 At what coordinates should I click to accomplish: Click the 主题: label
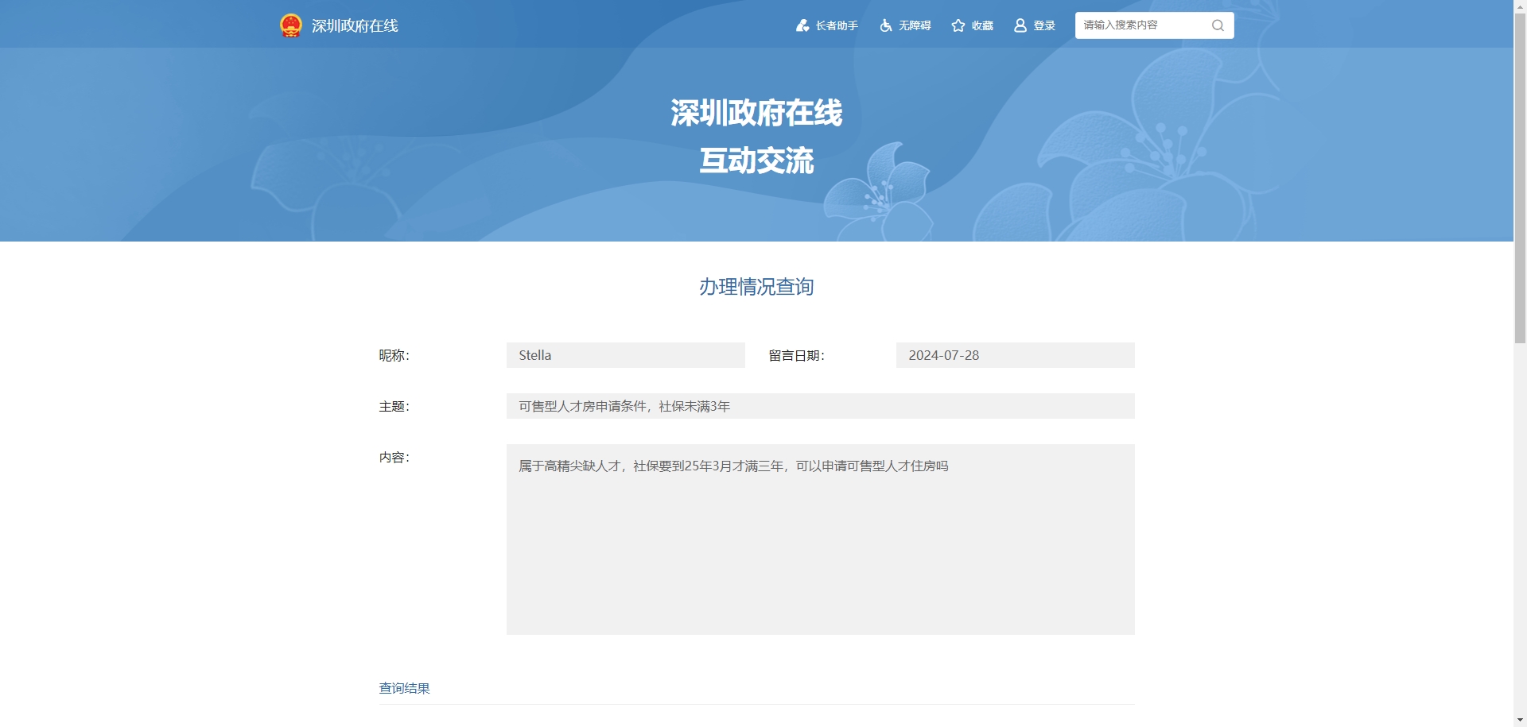[394, 406]
